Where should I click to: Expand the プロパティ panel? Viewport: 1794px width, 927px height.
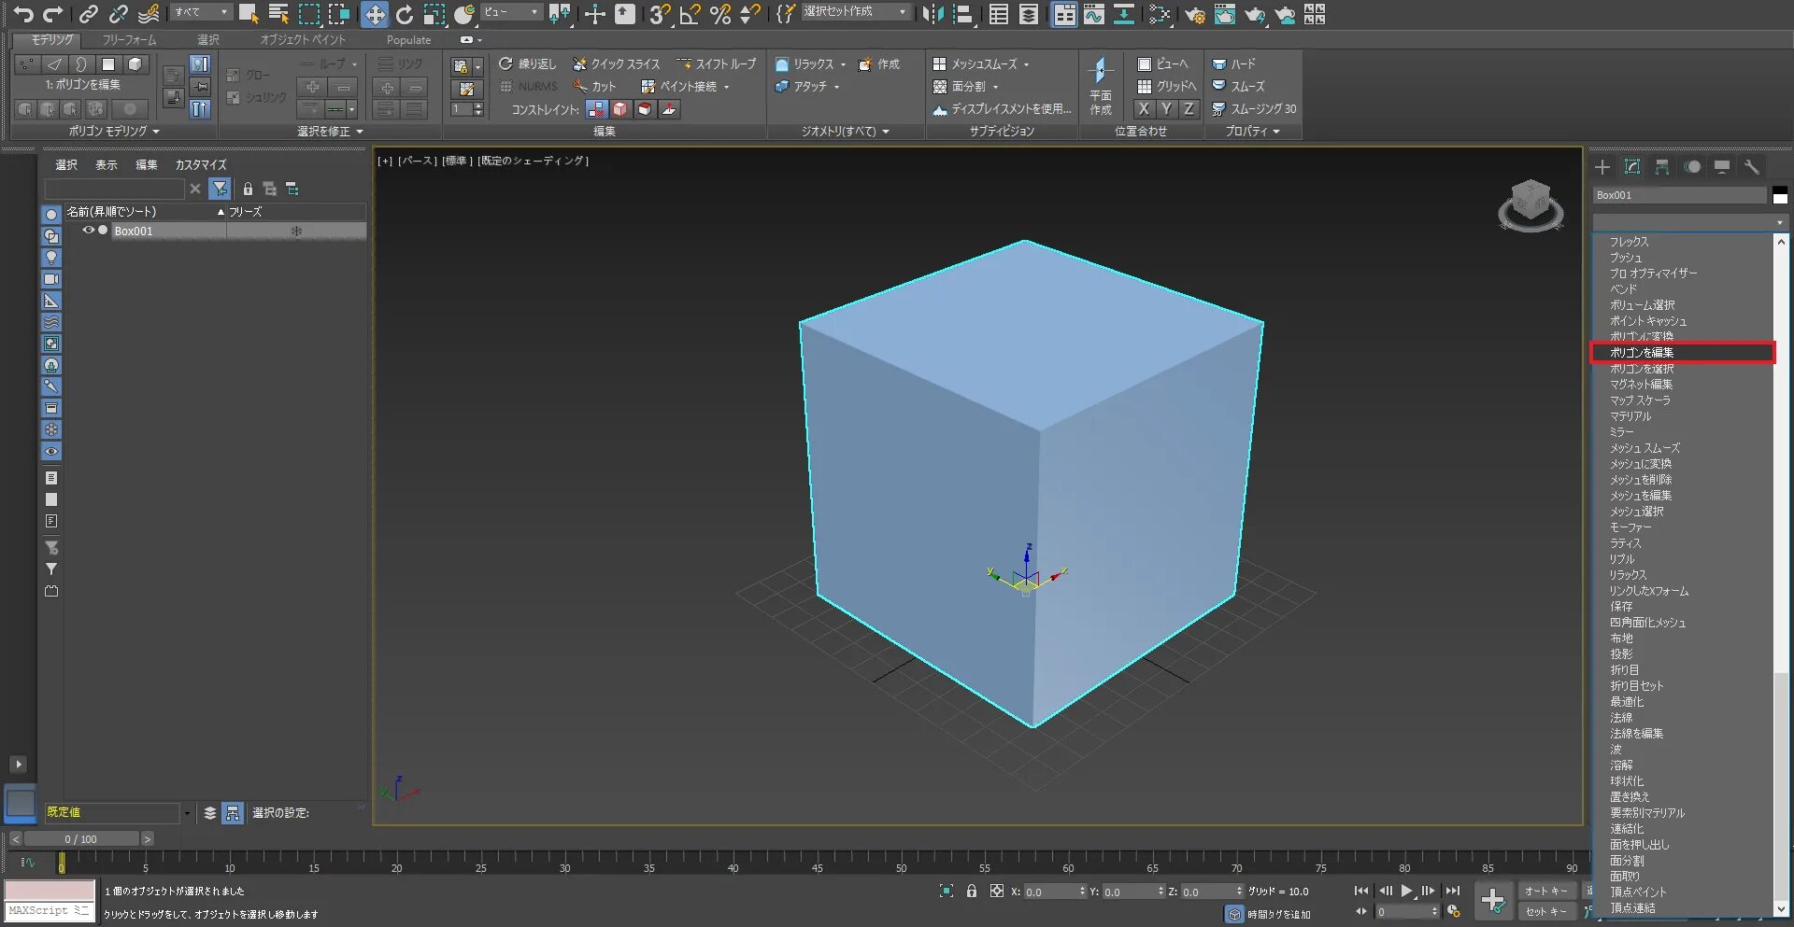coord(1253,132)
